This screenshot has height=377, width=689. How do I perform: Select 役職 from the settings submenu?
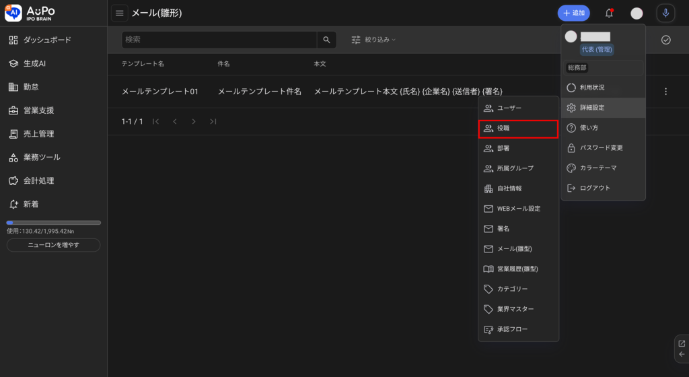click(518, 129)
